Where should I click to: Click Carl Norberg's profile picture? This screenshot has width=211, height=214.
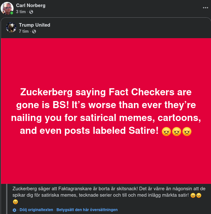coord(7,8)
